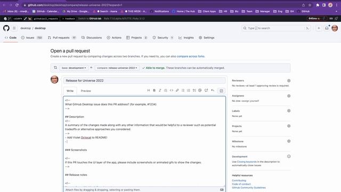Open the Code of conduct link
Screen dimensions: 341x192
(x=241, y=184)
